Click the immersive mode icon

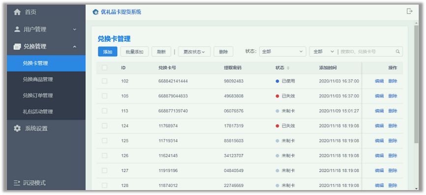tap(17, 183)
